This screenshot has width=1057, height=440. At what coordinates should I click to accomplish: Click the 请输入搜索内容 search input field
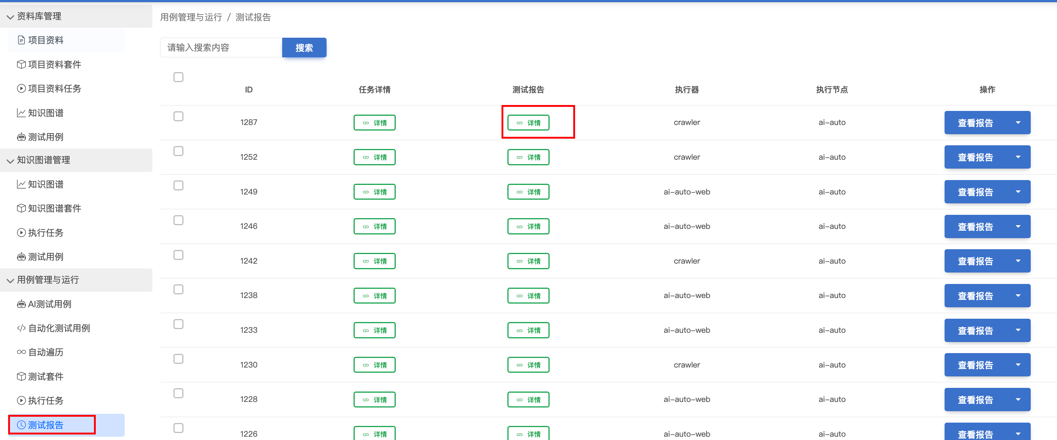point(221,48)
